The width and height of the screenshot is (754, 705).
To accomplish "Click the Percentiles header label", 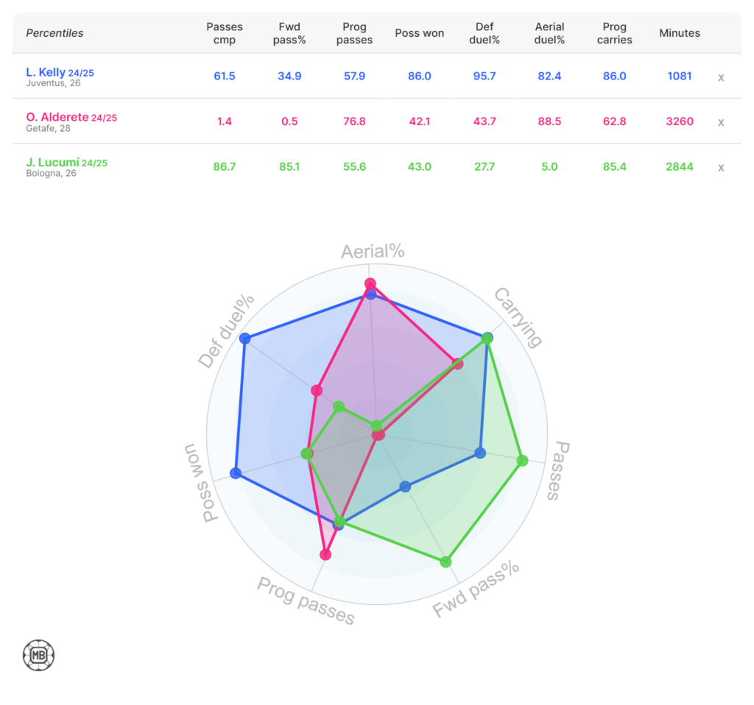I will tap(54, 33).
